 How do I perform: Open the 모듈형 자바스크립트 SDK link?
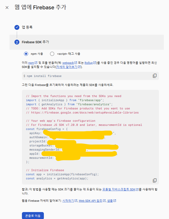pyautogui.click(x=120, y=189)
